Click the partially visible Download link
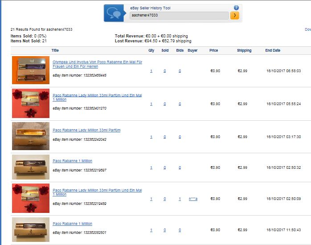This screenshot has height=245, width=311. pos(307,29)
